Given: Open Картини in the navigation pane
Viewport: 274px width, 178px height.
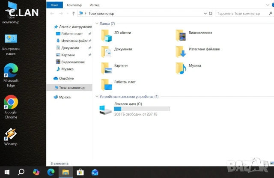Looking at the screenshot, I should tap(65, 55).
